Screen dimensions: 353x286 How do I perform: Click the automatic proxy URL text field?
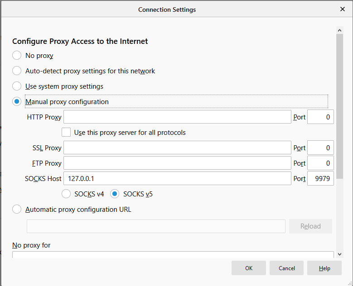point(156,226)
